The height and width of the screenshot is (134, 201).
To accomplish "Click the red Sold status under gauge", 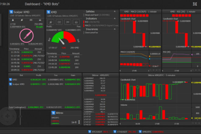I will click(64, 48).
